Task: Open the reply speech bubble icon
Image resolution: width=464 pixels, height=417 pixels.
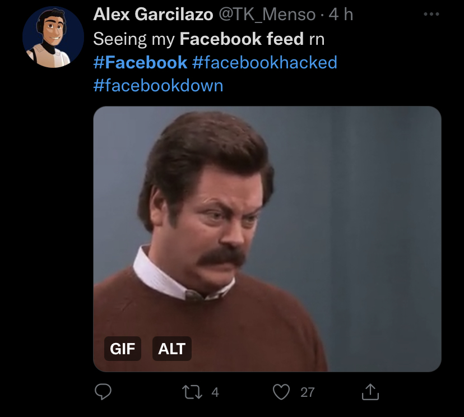Action: pyautogui.click(x=103, y=392)
